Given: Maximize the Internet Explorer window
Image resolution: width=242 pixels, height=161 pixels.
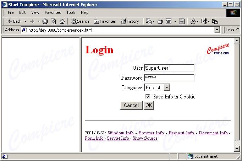Looking at the screenshot, I should [x=231, y=5].
